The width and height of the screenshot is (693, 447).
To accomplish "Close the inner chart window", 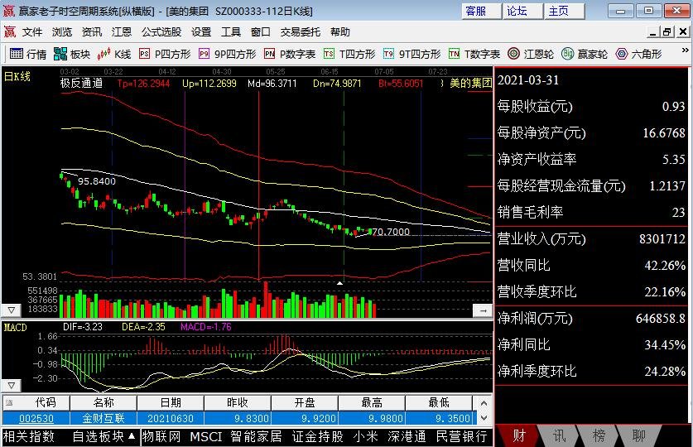I will tap(683, 31).
